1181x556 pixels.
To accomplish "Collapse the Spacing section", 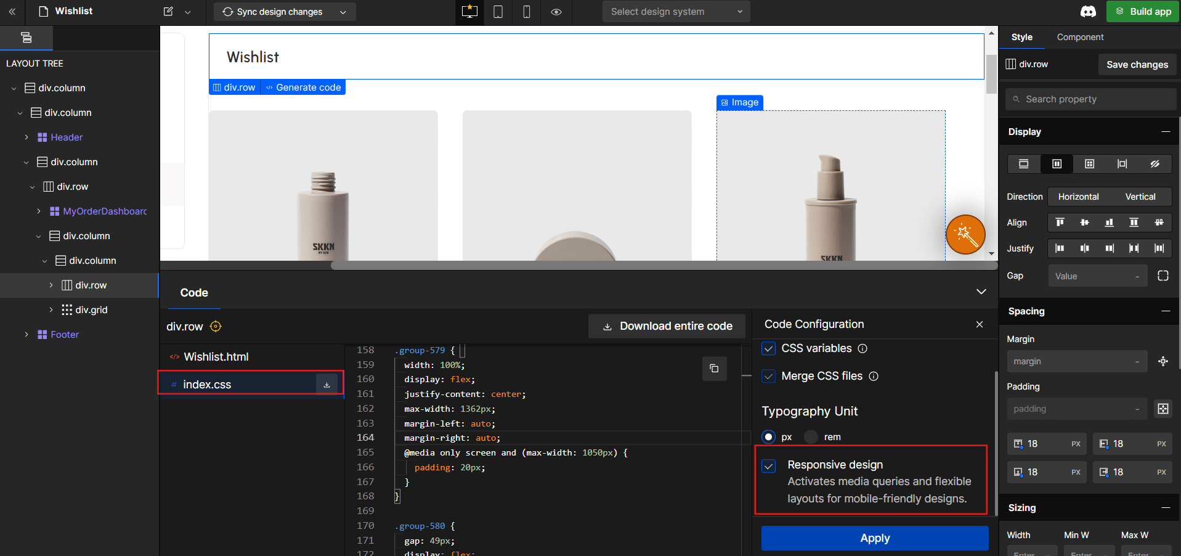I will pyautogui.click(x=1166, y=311).
